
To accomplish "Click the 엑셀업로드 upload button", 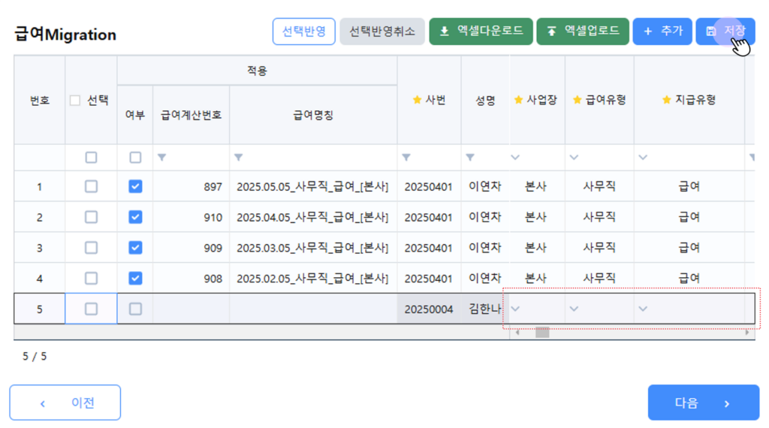I will [583, 31].
